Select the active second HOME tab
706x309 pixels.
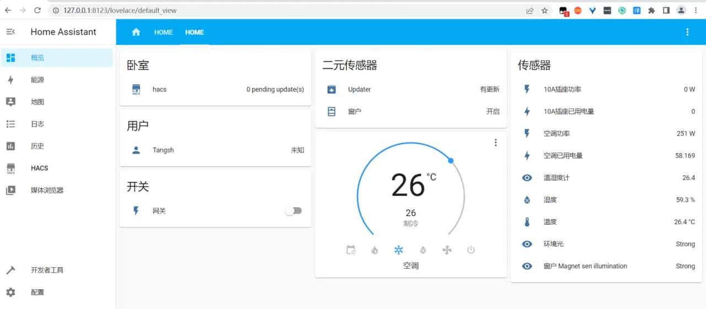click(194, 32)
